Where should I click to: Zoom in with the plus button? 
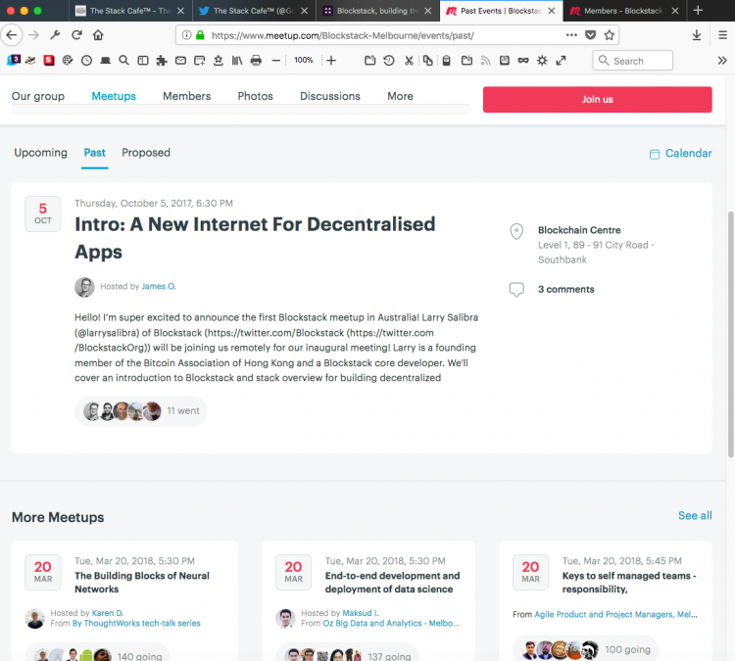331,61
